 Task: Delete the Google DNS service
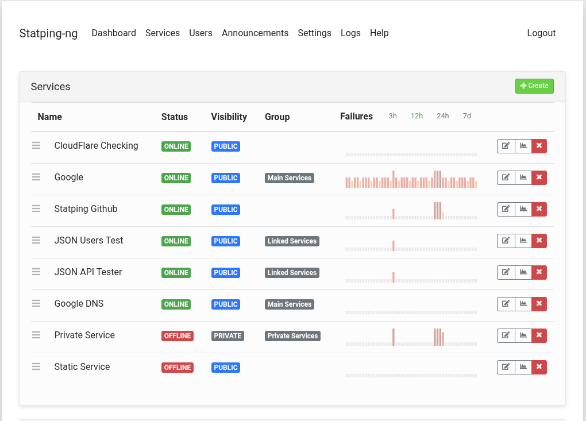click(x=539, y=304)
